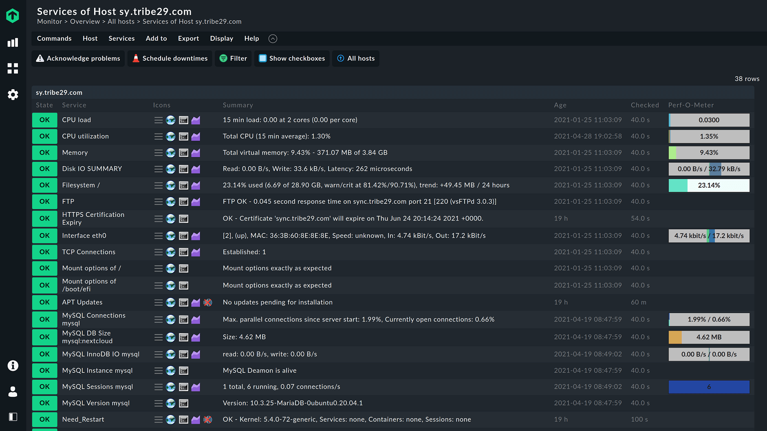
Task: Open the Host menu
Action: coord(90,38)
